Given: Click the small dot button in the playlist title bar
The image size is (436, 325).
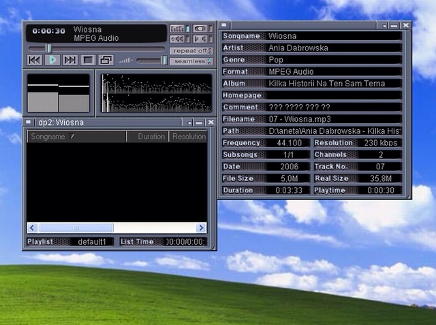Looking at the screenshot, I should pyautogui.click(x=189, y=122).
